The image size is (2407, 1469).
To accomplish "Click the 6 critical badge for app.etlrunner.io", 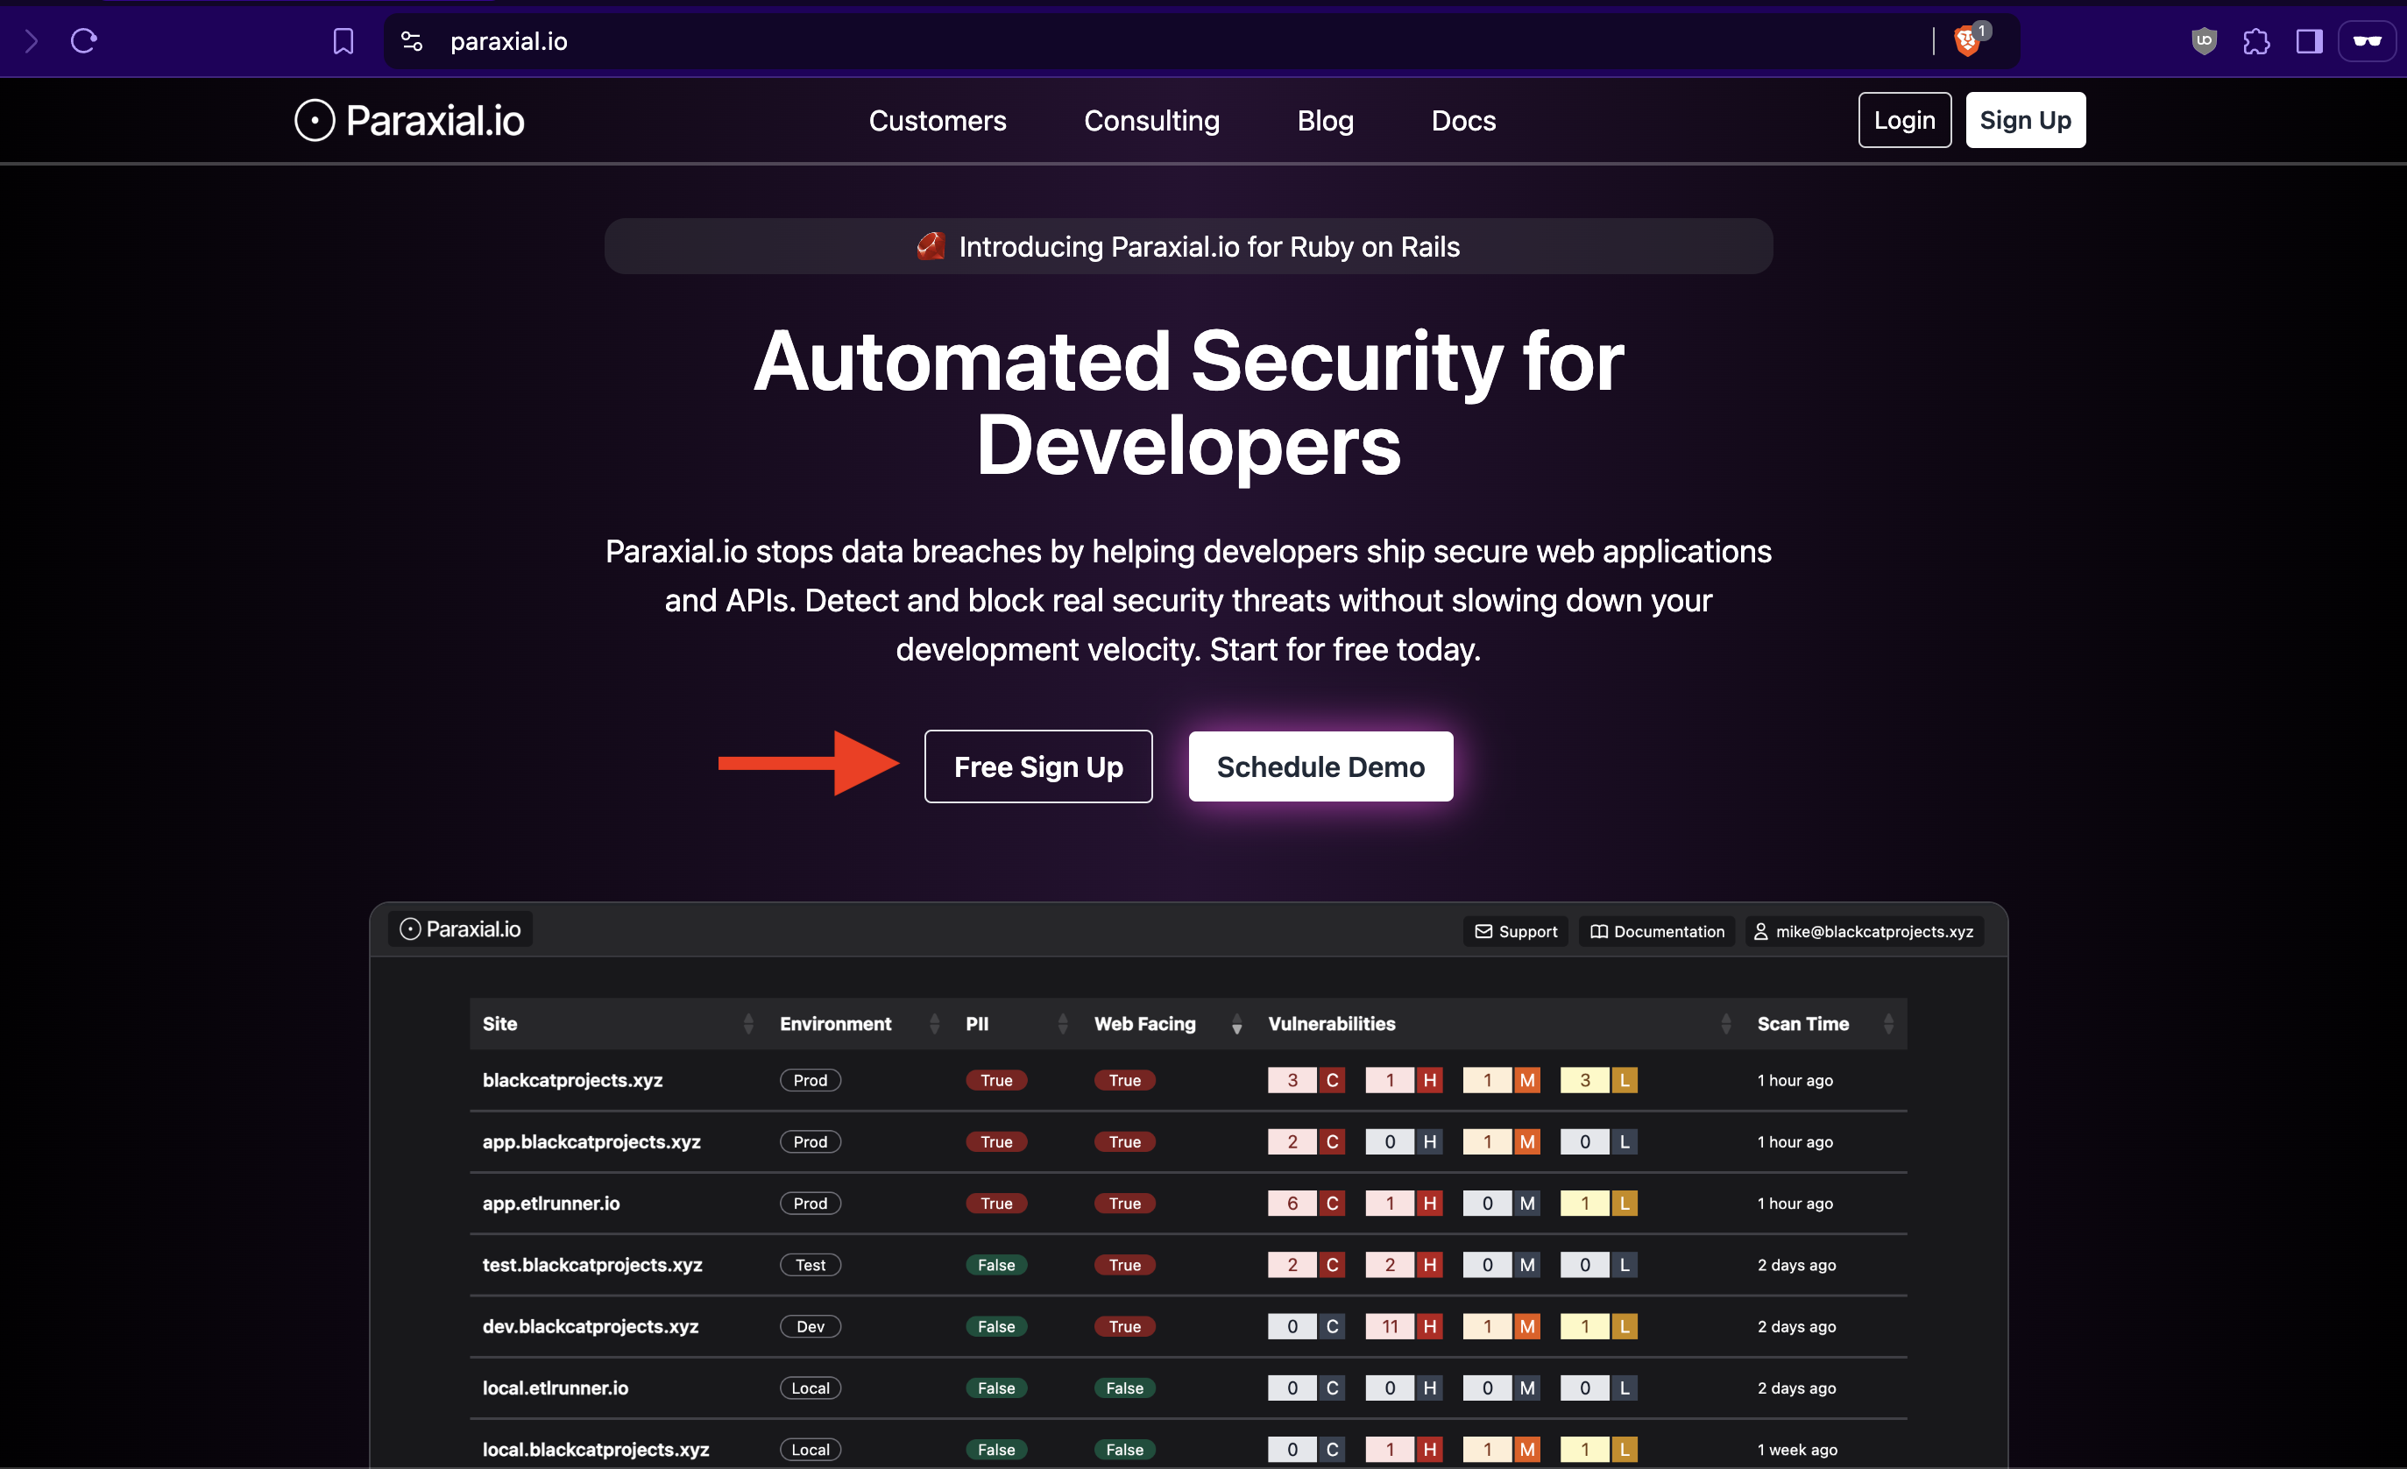I will pyautogui.click(x=1306, y=1204).
